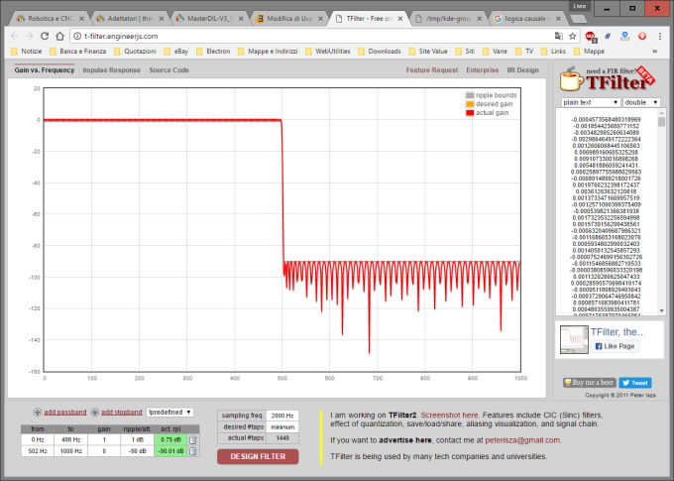Screen dimensions: 674x481
Task: Click the red actual gain legend swatch
Action: pyautogui.click(x=470, y=112)
